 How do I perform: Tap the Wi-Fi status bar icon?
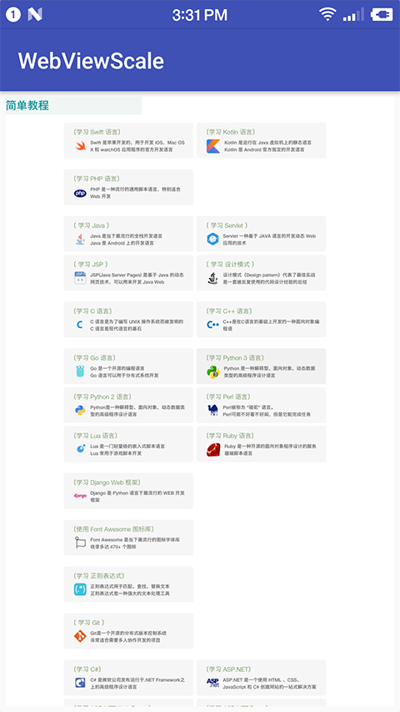327,14
